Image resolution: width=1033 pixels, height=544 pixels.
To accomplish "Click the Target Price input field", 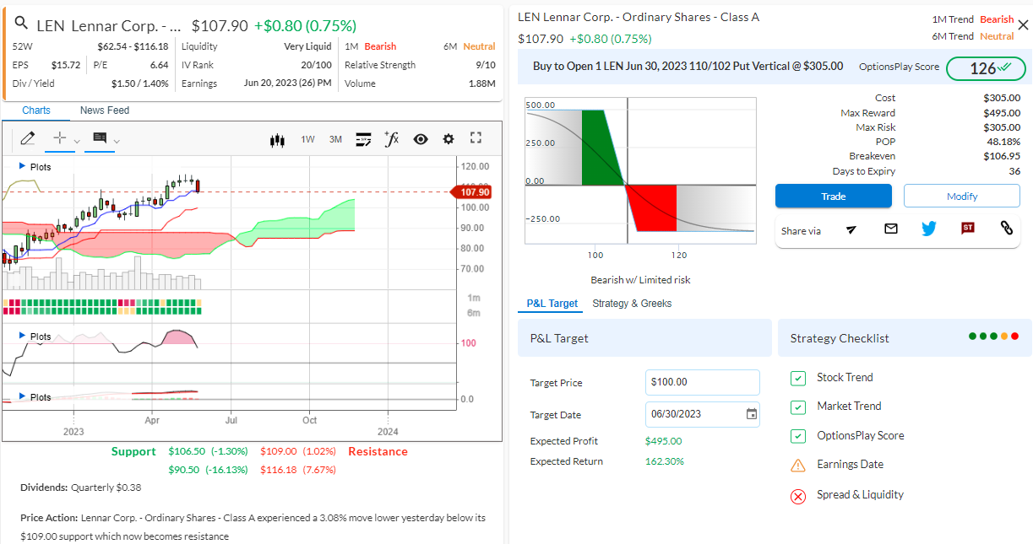I will tap(703, 382).
